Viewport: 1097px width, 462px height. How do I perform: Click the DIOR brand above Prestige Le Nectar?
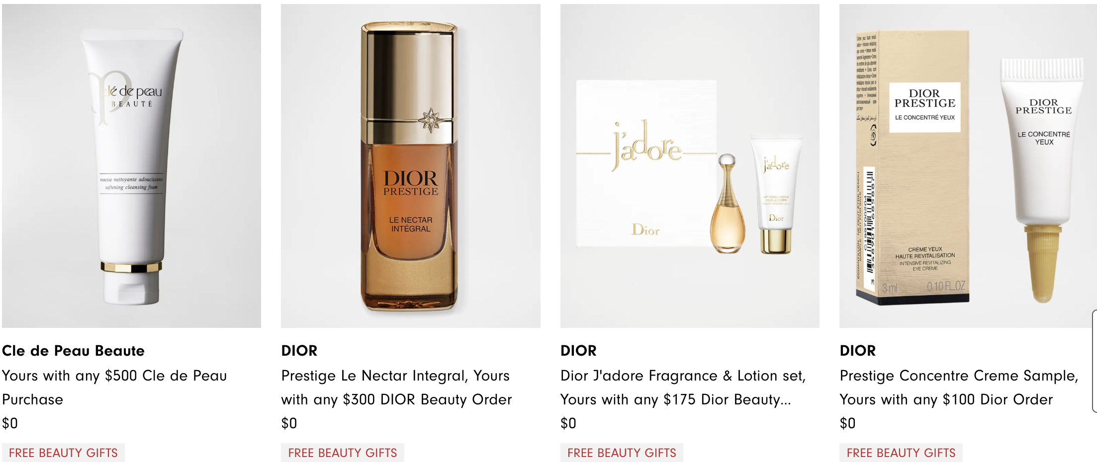coord(299,351)
